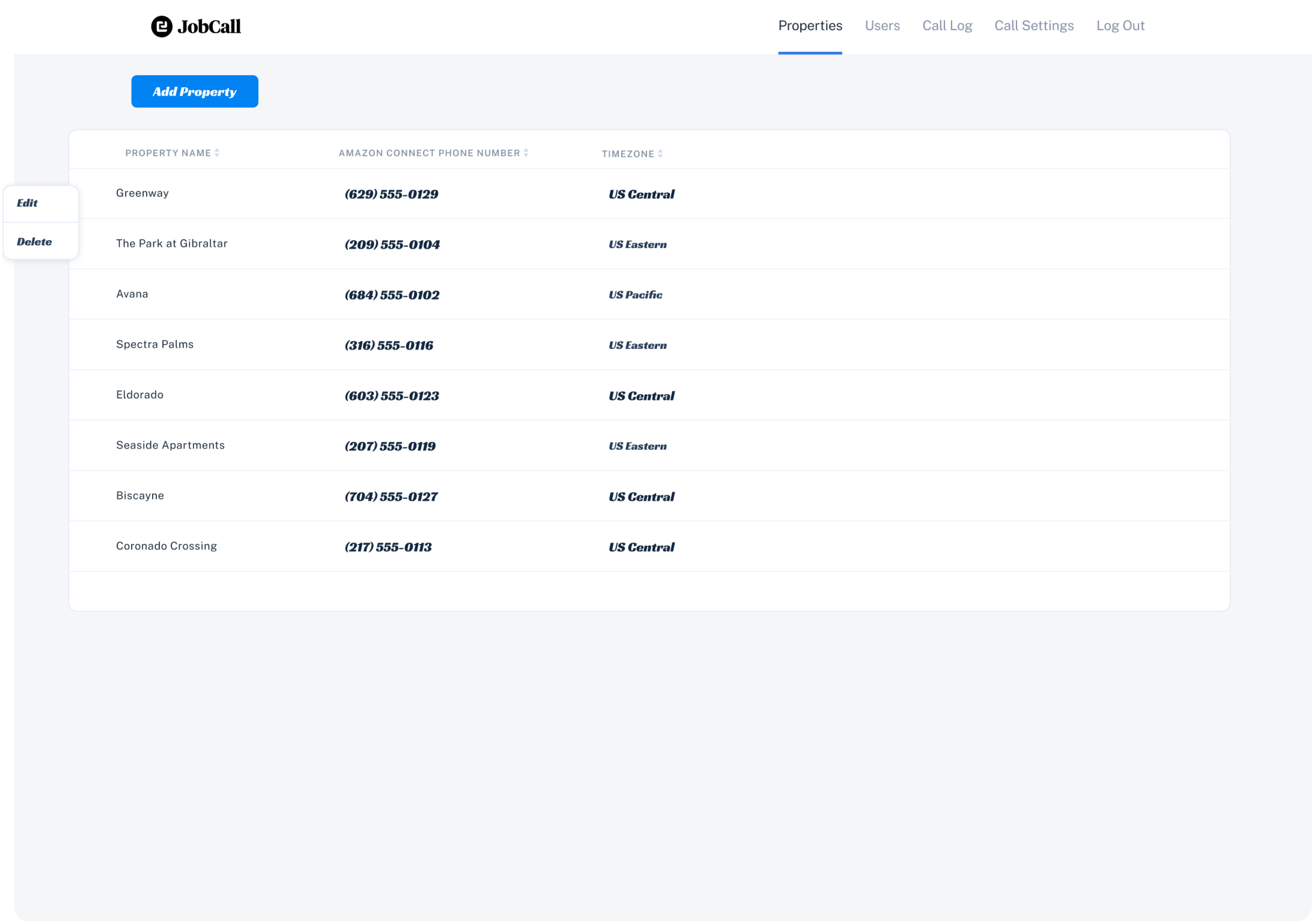This screenshot has width=1312, height=921.
Task: Select the Greenway property row
Action: pos(142,193)
